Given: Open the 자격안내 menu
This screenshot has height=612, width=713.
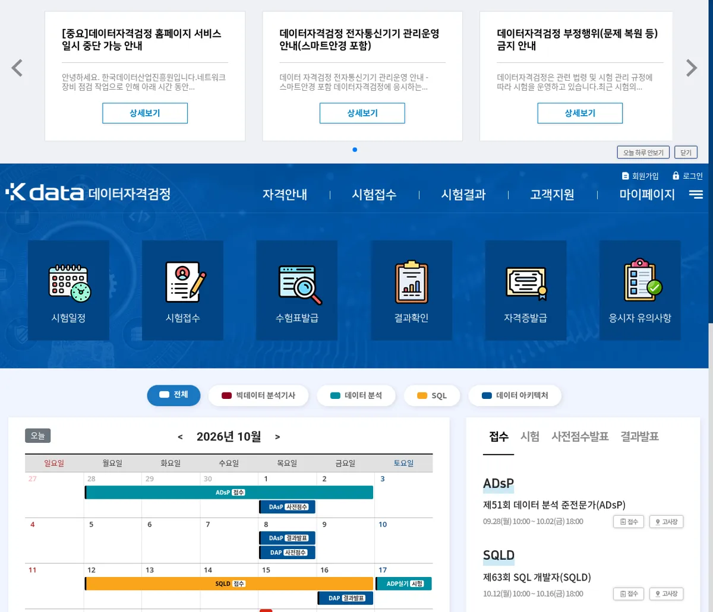Looking at the screenshot, I should pyautogui.click(x=285, y=195).
